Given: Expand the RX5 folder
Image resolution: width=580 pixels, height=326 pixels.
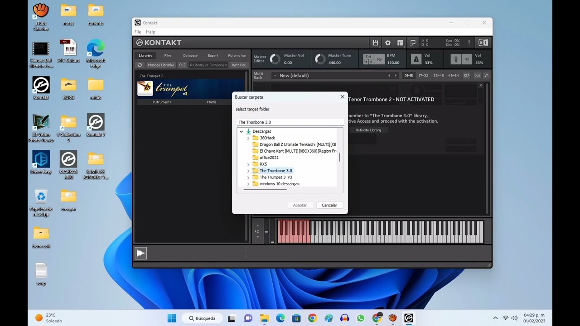Looking at the screenshot, I should tap(248, 164).
